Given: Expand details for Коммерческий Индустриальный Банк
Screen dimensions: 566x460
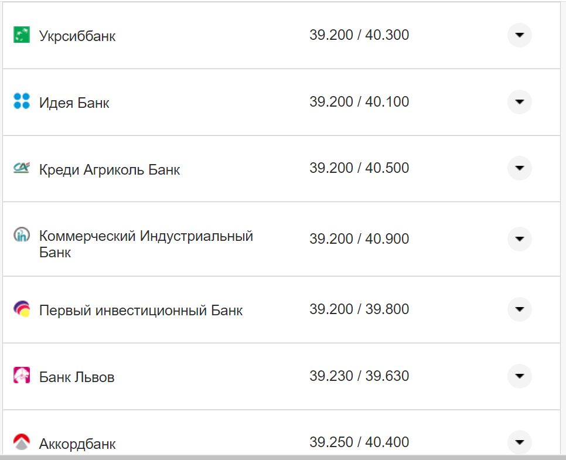Looking at the screenshot, I should point(519,239).
